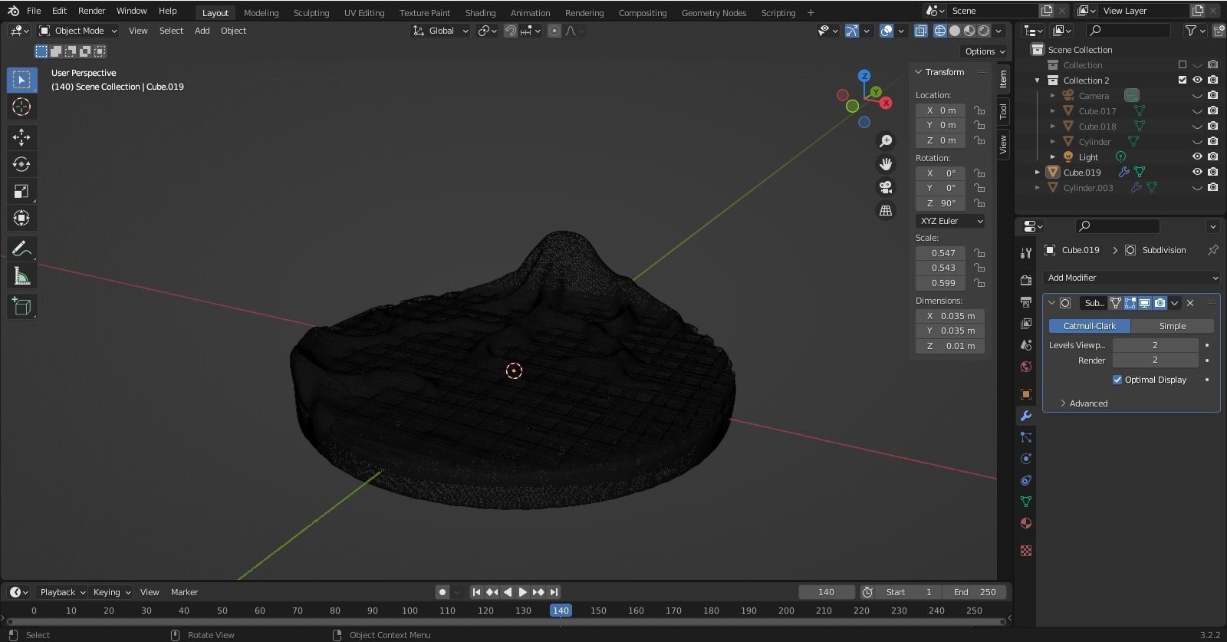Toggle lock on Location X

tap(979, 110)
